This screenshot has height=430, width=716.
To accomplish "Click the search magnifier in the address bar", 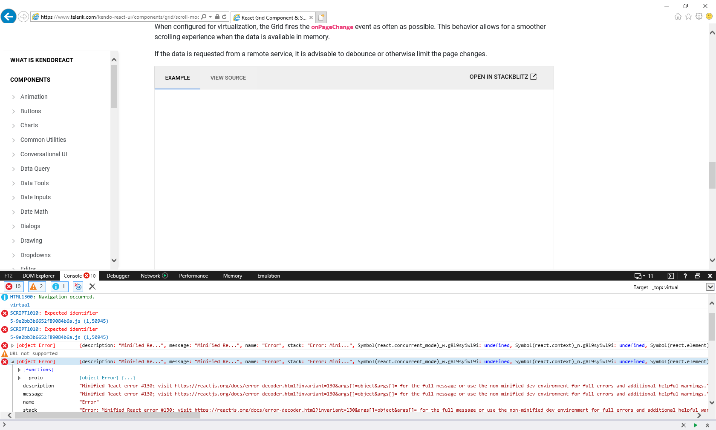I will pos(204,17).
